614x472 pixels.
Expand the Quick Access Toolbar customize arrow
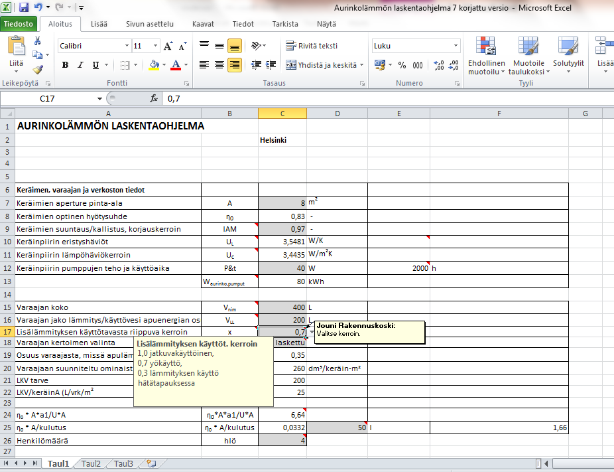[x=81, y=7]
